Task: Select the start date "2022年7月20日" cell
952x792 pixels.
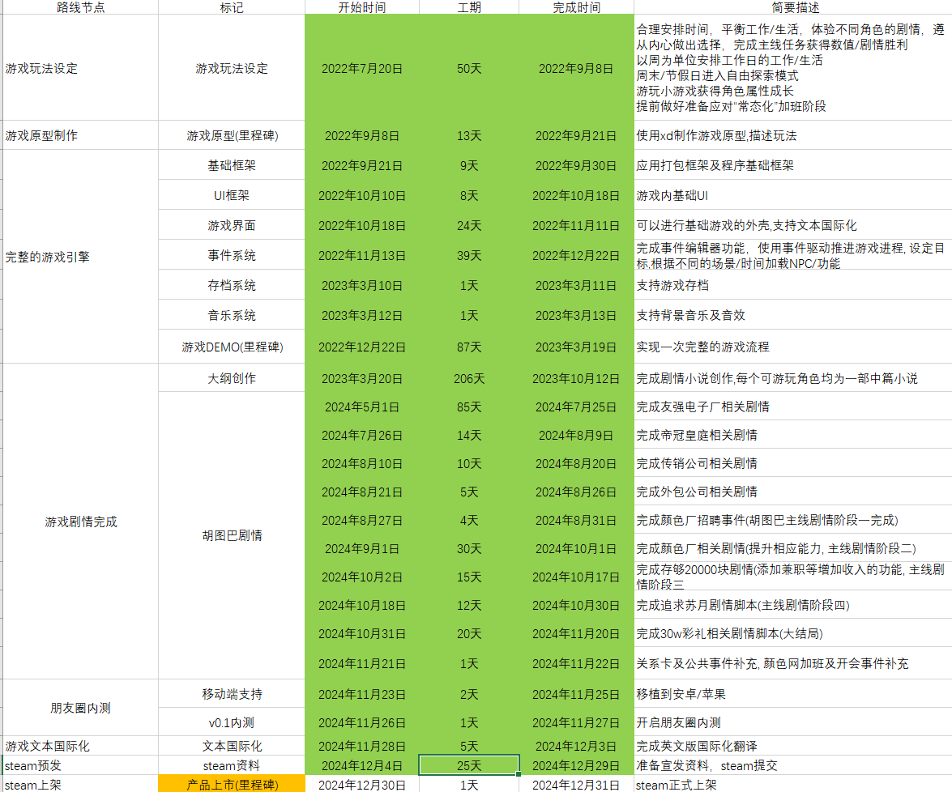Action: pos(361,69)
